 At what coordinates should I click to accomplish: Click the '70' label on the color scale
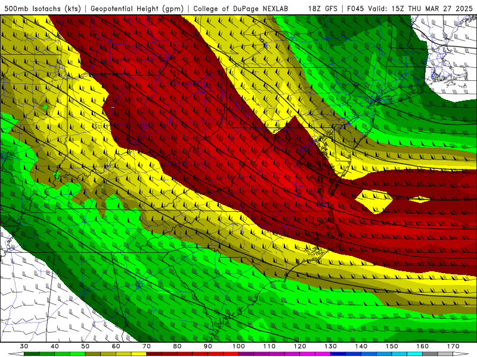click(147, 346)
